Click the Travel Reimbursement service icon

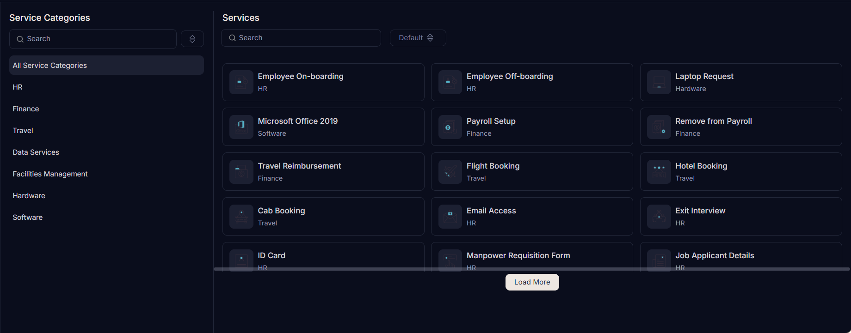241,172
